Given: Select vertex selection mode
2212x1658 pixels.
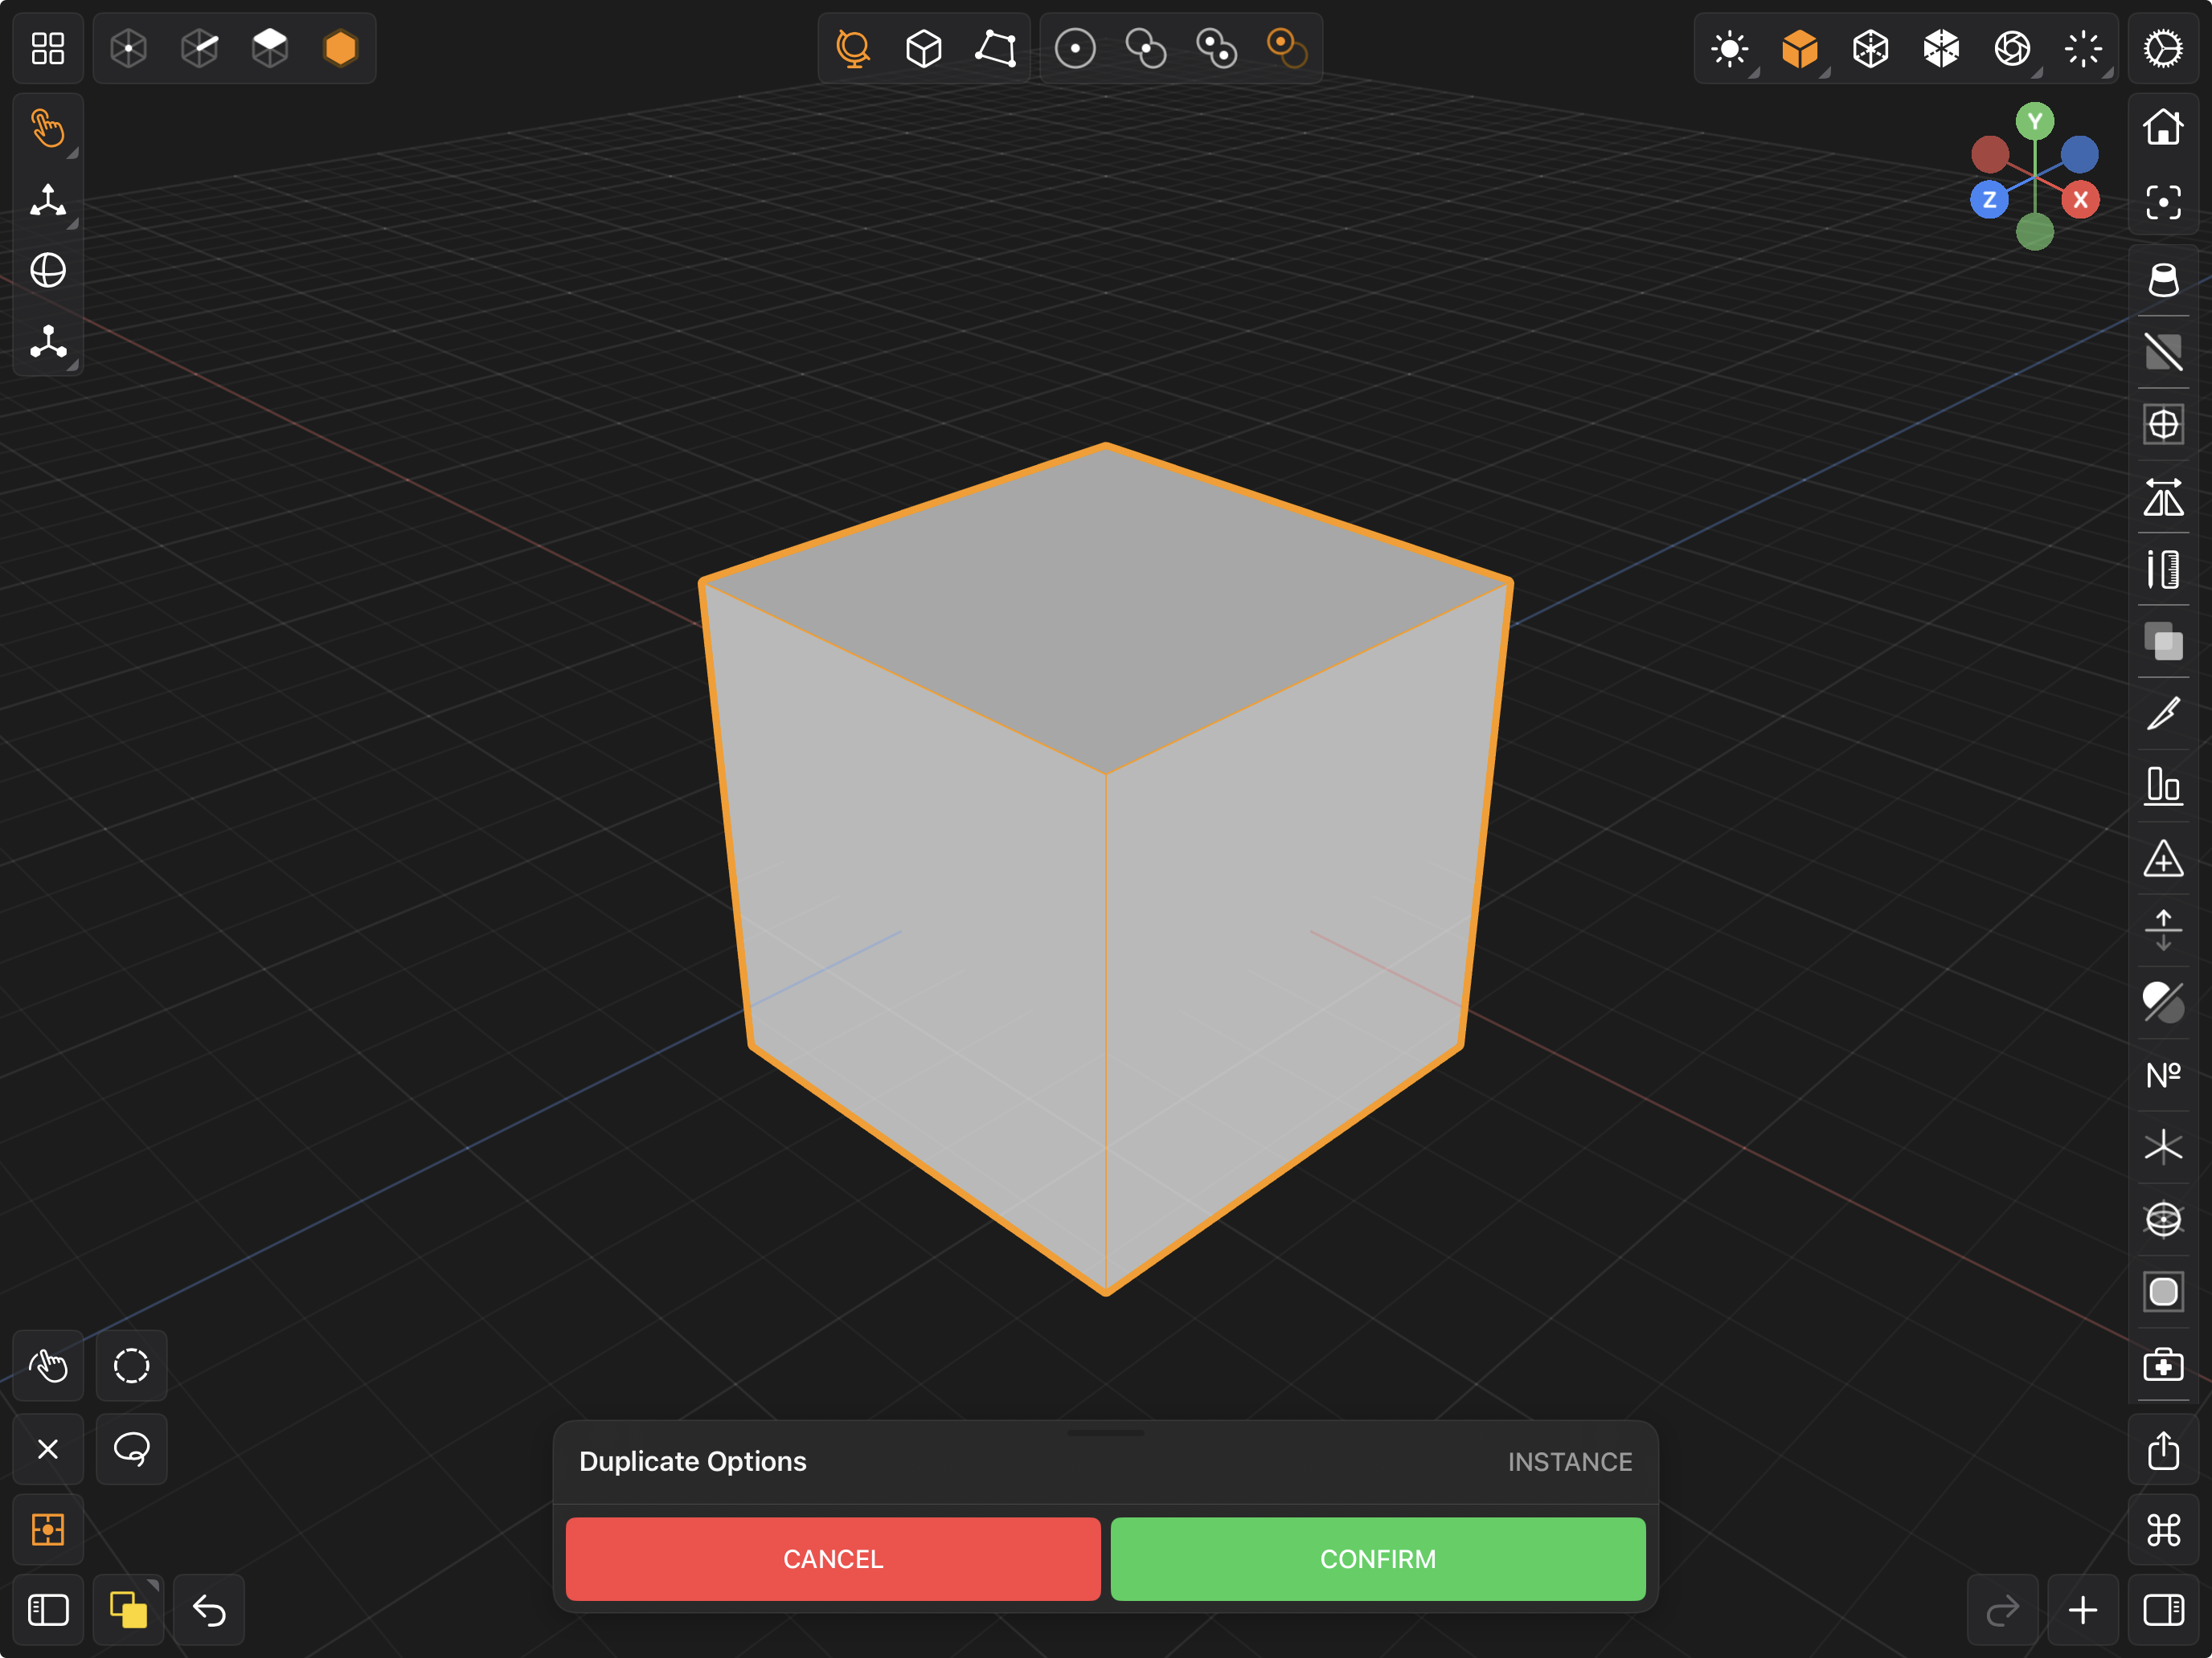Looking at the screenshot, I should coord(129,48).
